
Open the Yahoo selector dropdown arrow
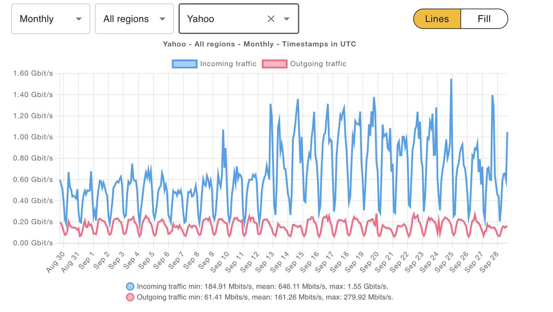click(287, 19)
